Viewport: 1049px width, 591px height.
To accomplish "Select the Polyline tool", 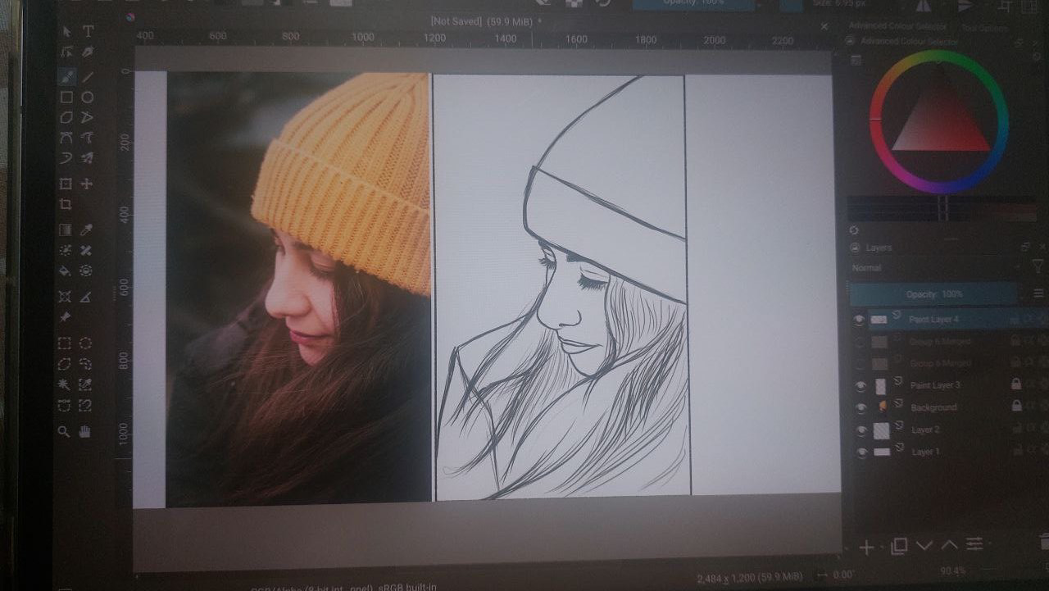I will click(88, 117).
